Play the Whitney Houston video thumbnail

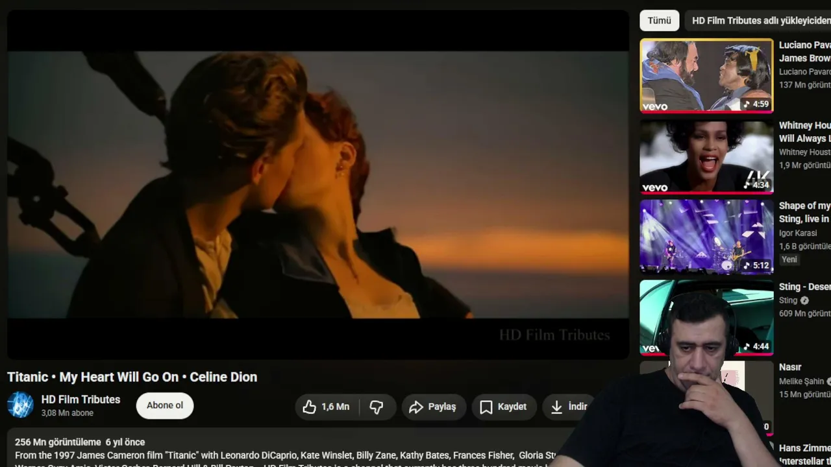coord(706,156)
